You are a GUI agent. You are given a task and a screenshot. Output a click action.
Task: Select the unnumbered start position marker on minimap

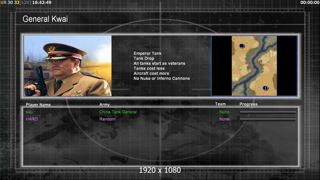coord(242,46)
